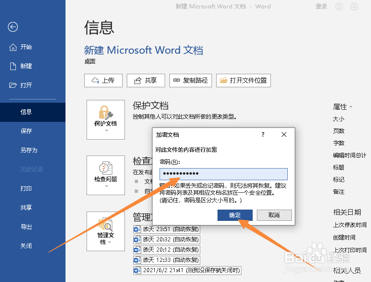Click the lock and key 保护文档 icon
Image resolution: width=371 pixels, height=282 pixels.
point(106,113)
